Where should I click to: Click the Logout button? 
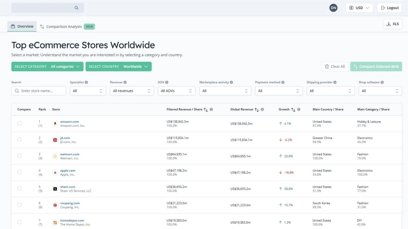(x=389, y=7)
